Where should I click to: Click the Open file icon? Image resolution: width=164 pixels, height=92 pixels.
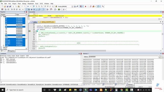click(x=5, y=6)
